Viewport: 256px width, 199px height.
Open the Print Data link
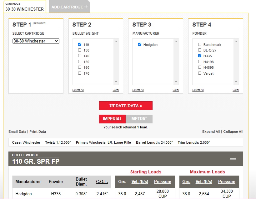pos(38,132)
